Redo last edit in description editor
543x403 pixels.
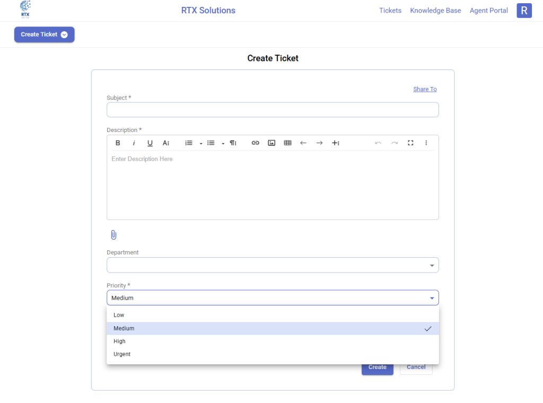(395, 143)
